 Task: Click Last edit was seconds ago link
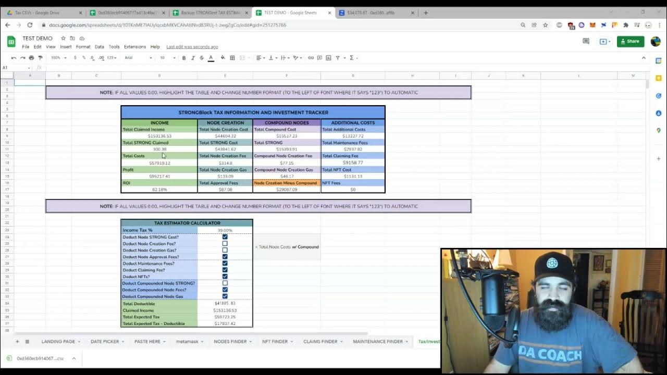pyautogui.click(x=192, y=47)
